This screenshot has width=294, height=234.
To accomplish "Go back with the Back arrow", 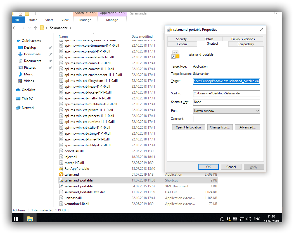I will point(15,28).
